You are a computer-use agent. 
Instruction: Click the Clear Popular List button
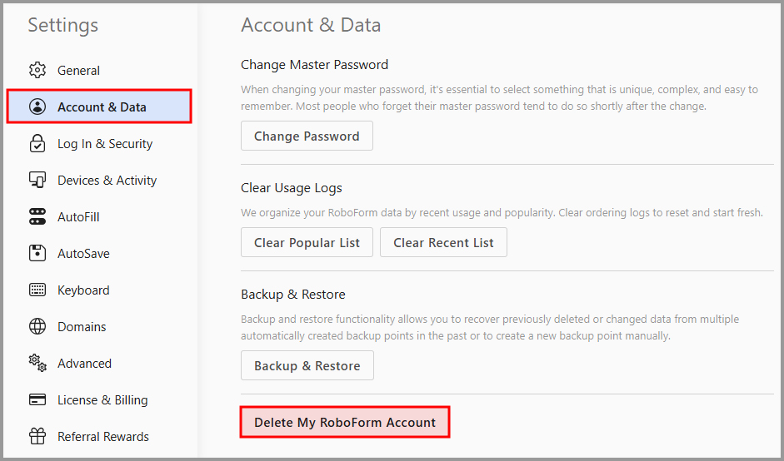[307, 243]
